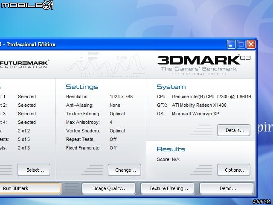Click the Results heading
The width and height of the screenshot is (273, 205).
[x=171, y=149]
